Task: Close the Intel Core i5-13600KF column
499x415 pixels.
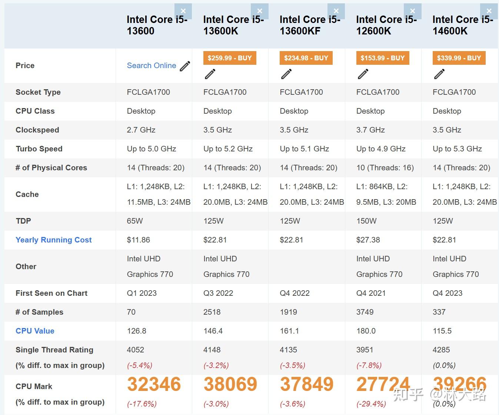Action: [336, 11]
